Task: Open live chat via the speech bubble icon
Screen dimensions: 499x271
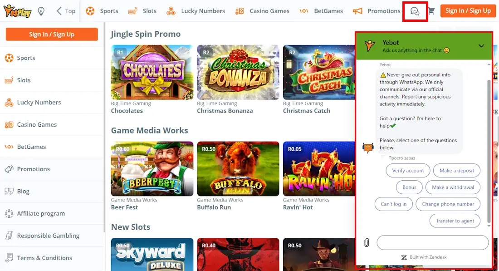Action: [415, 10]
